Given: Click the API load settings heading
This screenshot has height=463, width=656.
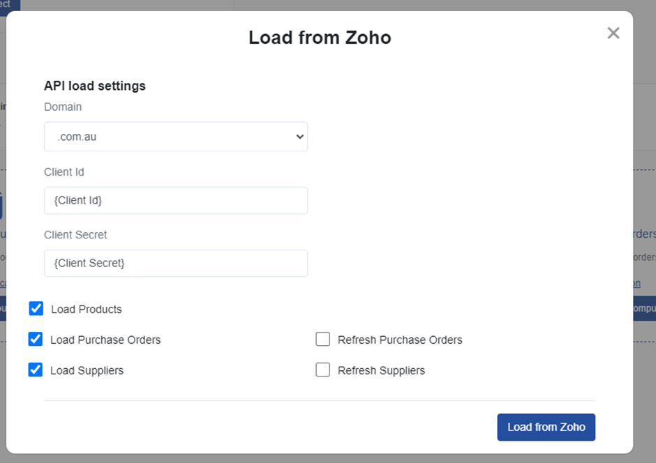Looking at the screenshot, I should [x=95, y=86].
